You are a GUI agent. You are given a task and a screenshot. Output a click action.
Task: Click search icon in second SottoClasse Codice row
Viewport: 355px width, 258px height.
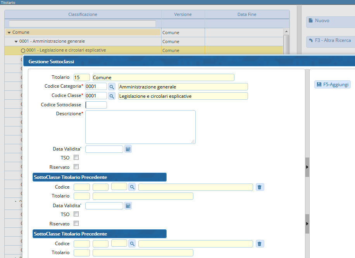pos(132,244)
